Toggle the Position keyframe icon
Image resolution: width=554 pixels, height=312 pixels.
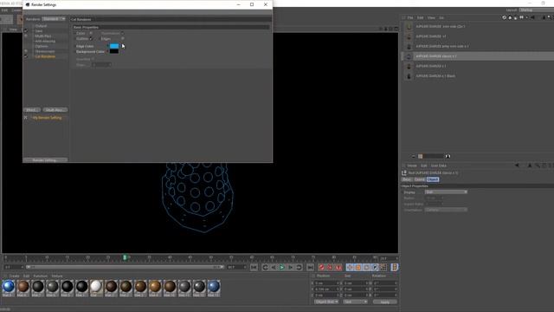(x=350, y=268)
